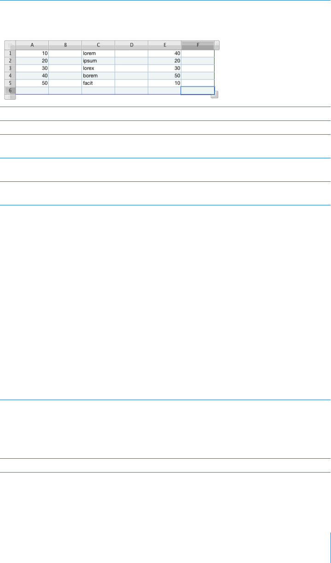Click the add-column handle right of column F
This screenshot has width=331, height=563.
pyautogui.click(x=217, y=45)
